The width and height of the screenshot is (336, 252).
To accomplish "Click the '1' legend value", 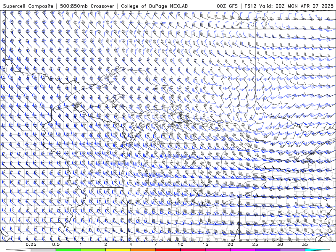I will (81, 244).
